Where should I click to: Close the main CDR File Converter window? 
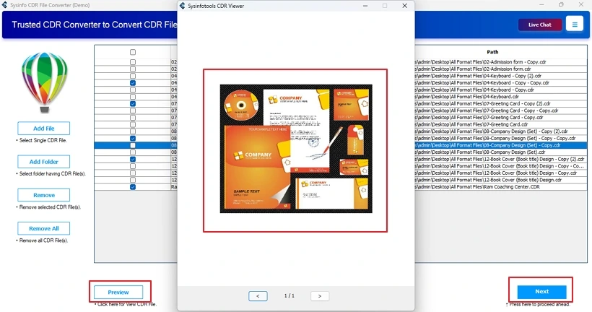581,4
